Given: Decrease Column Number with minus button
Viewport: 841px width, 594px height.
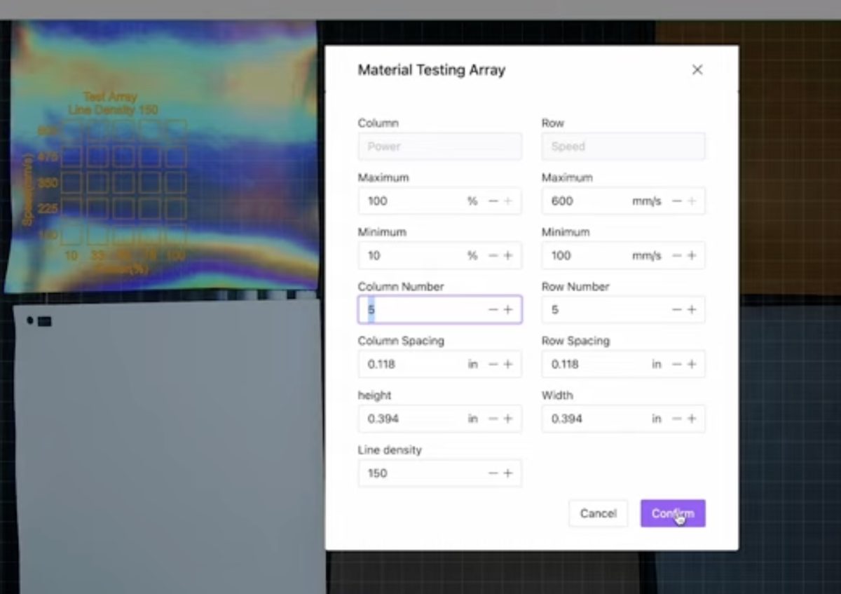Looking at the screenshot, I should tap(493, 309).
